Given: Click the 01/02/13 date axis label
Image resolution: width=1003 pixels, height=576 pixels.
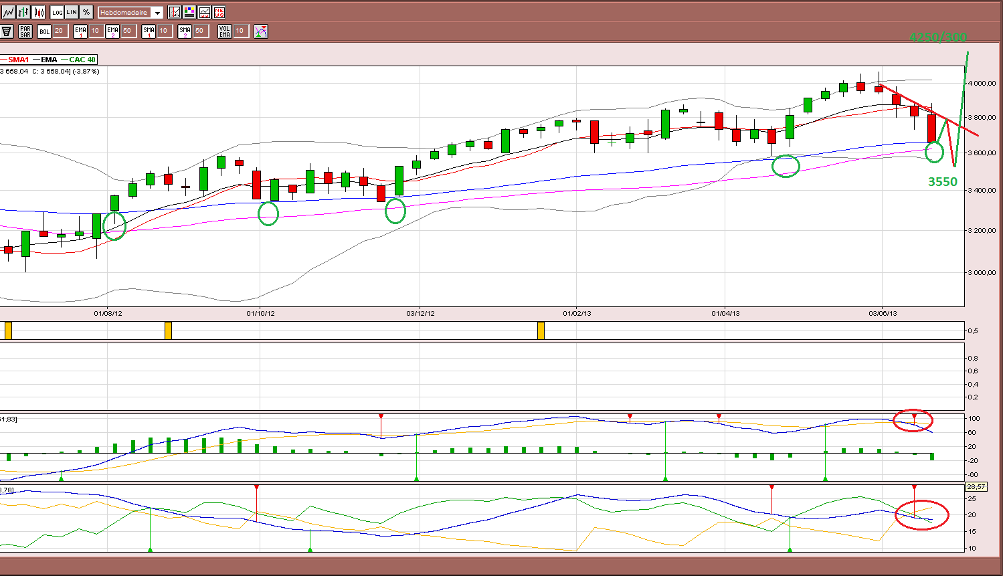Looking at the screenshot, I should tap(577, 313).
